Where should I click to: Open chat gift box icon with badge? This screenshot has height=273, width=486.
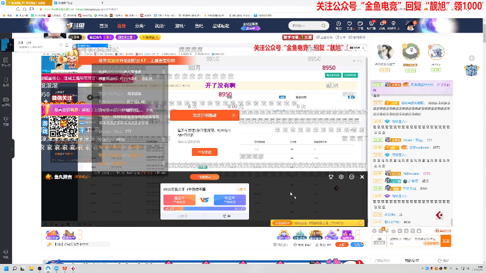381,231
